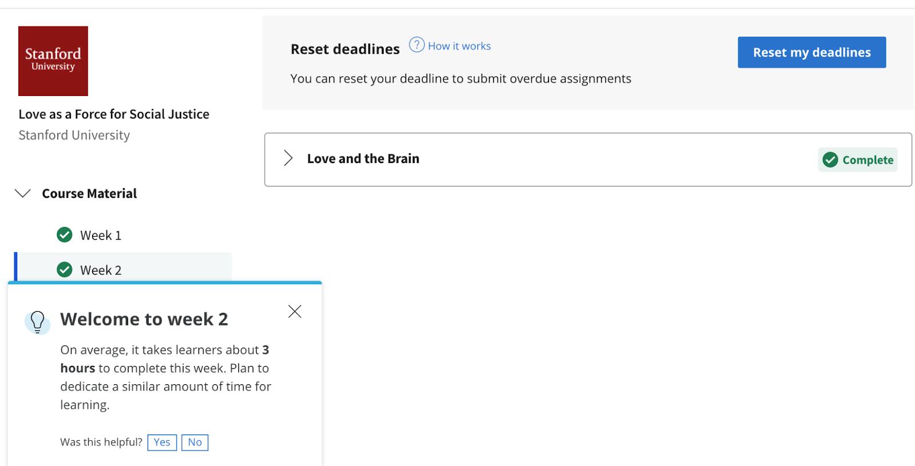The image size is (915, 466).
Task: Click Stanford University text under course title
Action: 74,136
